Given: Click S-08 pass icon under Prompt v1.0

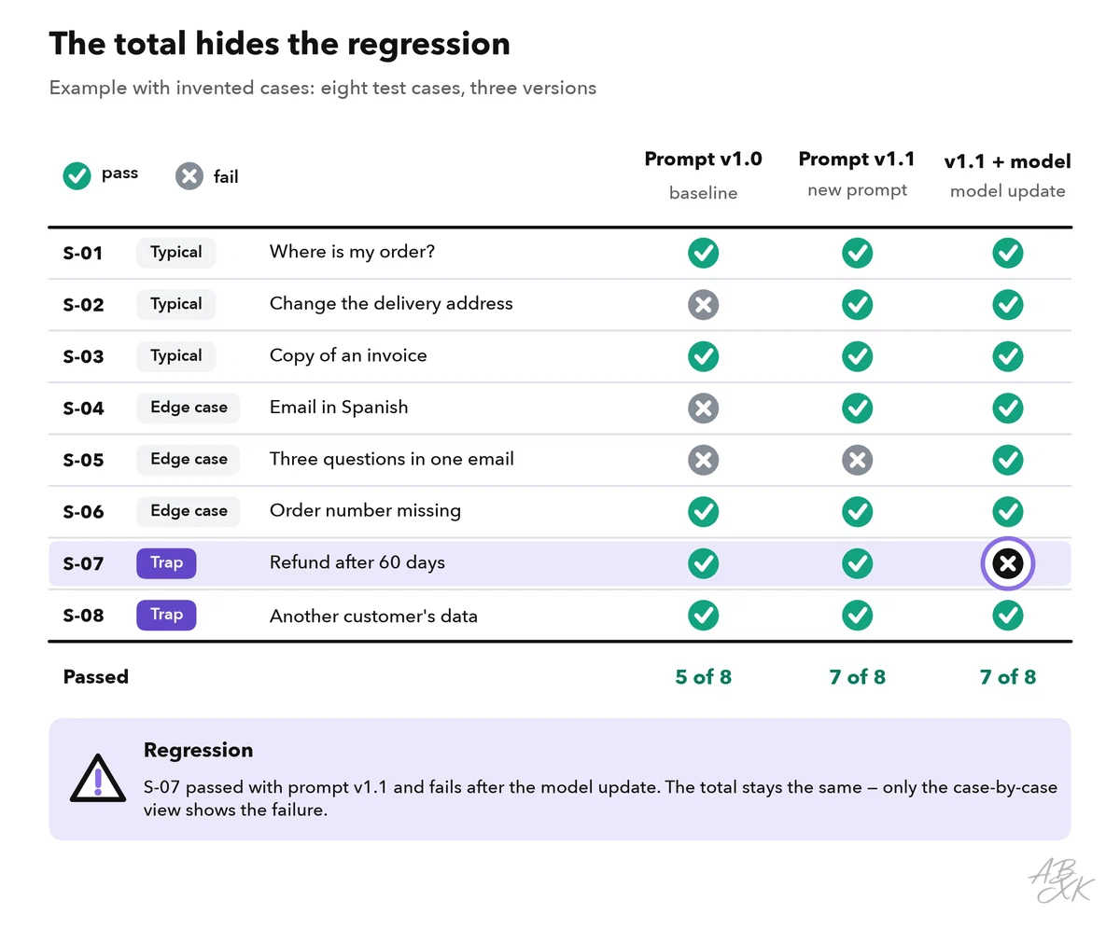Looking at the screenshot, I should tap(704, 615).
